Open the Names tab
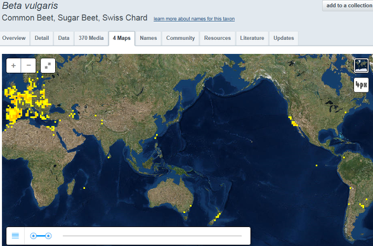Image resolution: width=373 pixels, height=246 pixels. pyautogui.click(x=148, y=38)
